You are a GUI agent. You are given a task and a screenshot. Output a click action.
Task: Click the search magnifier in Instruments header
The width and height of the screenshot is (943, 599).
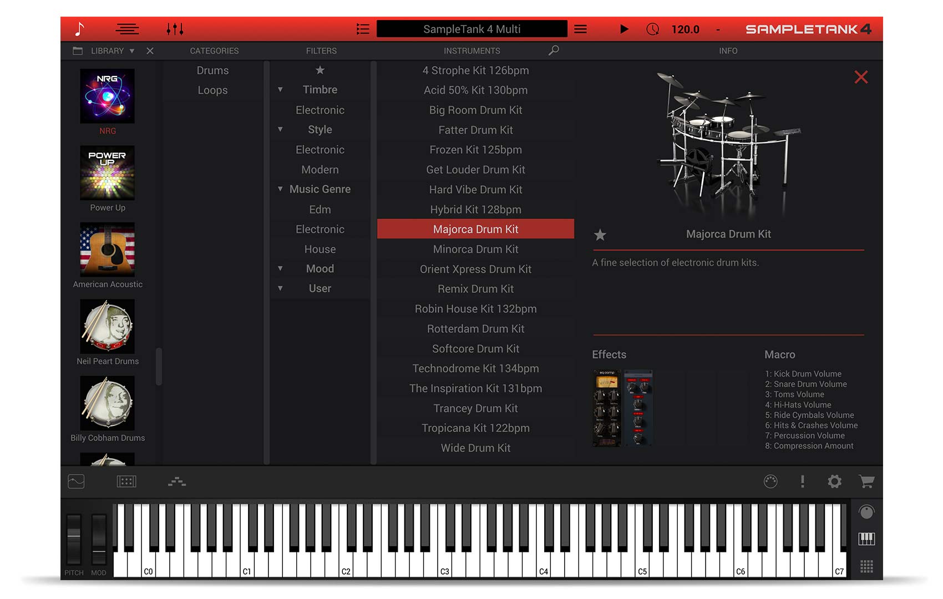pos(553,50)
